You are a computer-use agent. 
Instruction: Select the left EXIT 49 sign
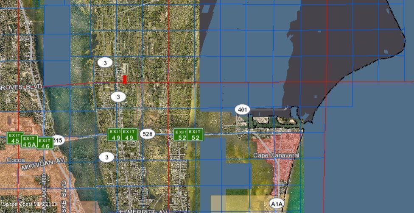coord(115,134)
